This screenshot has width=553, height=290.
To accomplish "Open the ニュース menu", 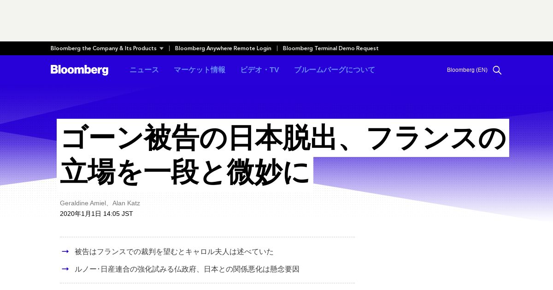I will (x=144, y=70).
